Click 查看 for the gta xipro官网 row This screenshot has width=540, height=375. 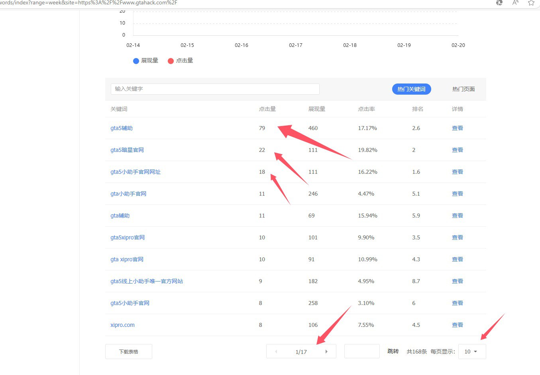click(458, 259)
